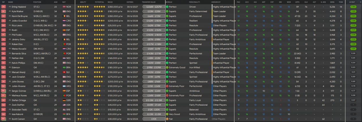Click the Argentina flag in Julián Álvarez's row
The image size is (362, 122).
tap(64, 86)
